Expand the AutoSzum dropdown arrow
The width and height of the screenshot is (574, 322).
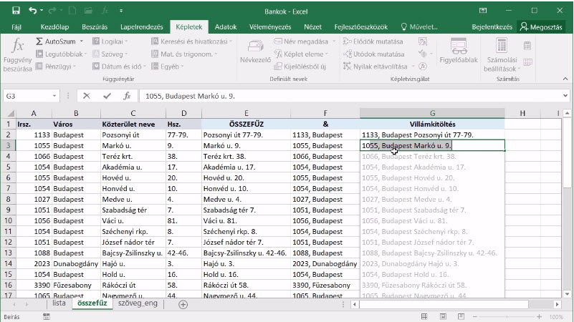point(81,42)
